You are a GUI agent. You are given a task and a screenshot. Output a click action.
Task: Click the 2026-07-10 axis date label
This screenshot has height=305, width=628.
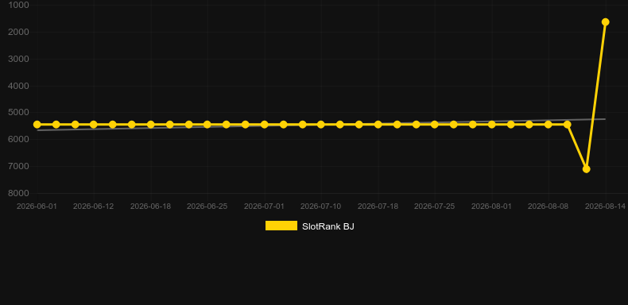(321, 207)
